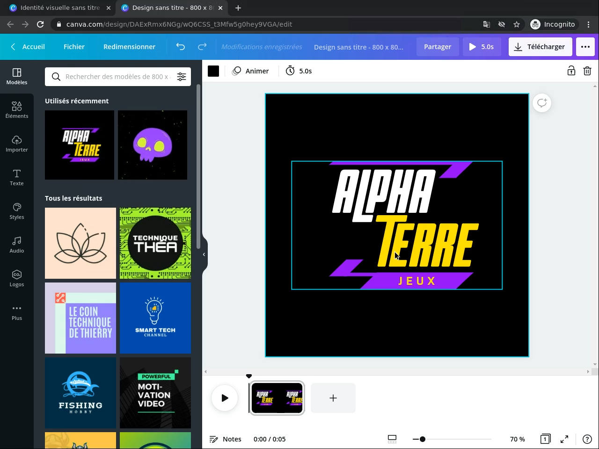Open the three-dots more options menu

pyautogui.click(x=585, y=47)
